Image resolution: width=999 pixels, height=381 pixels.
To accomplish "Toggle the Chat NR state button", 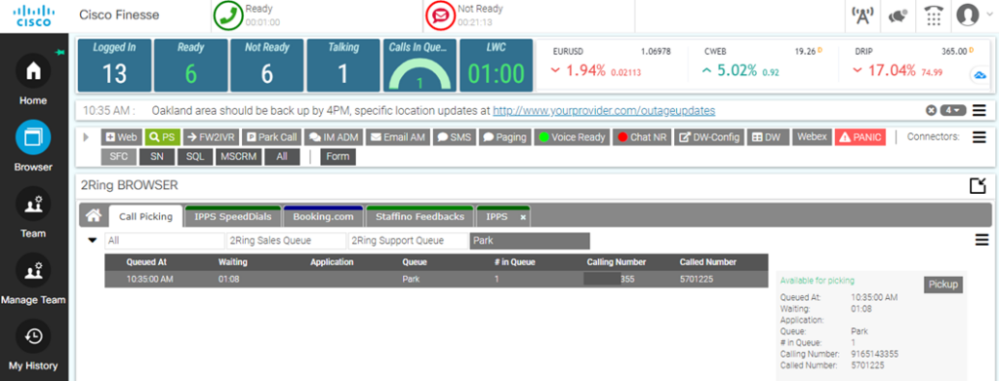I will (x=642, y=136).
